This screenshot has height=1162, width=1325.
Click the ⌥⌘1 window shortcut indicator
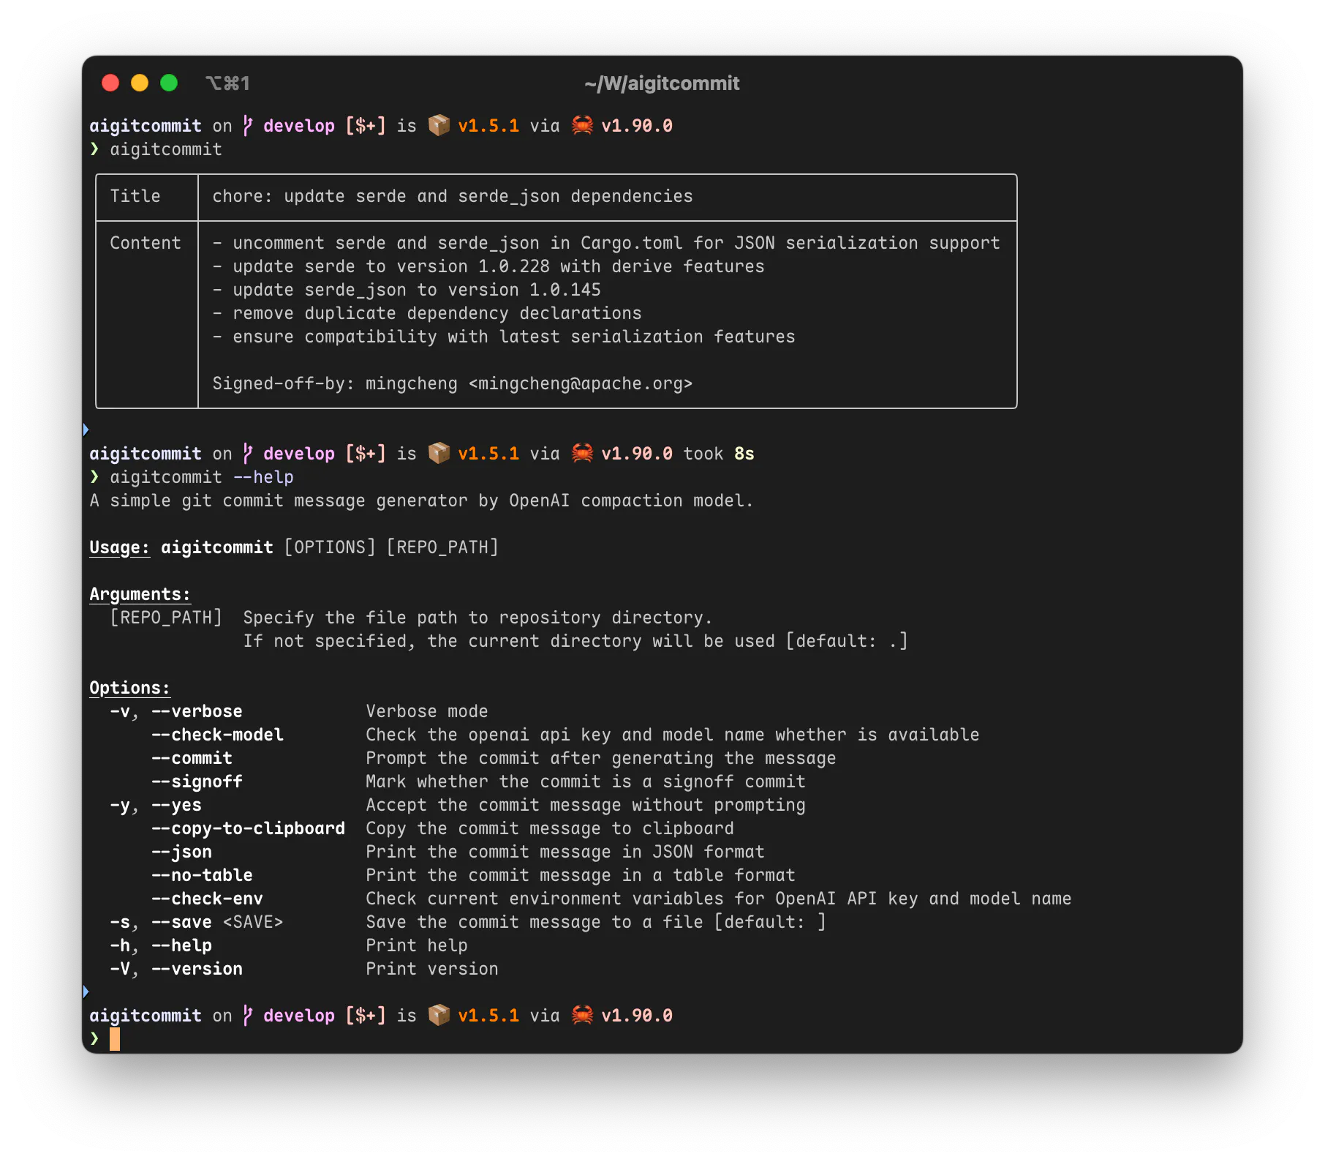click(x=228, y=83)
